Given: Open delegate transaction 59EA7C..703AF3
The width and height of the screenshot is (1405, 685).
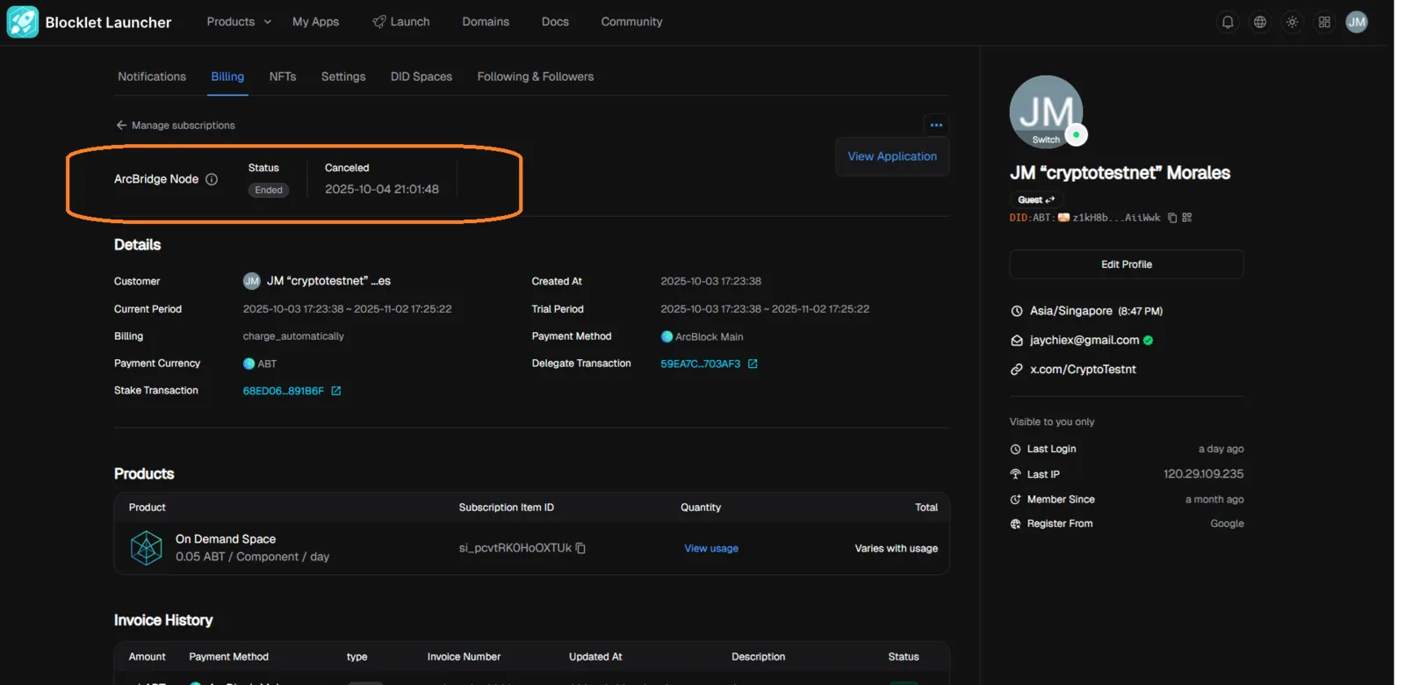Looking at the screenshot, I should coord(700,364).
